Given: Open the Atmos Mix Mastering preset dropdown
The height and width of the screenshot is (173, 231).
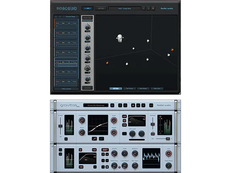Looking at the screenshot, I should pyautogui.click(x=96, y=105).
